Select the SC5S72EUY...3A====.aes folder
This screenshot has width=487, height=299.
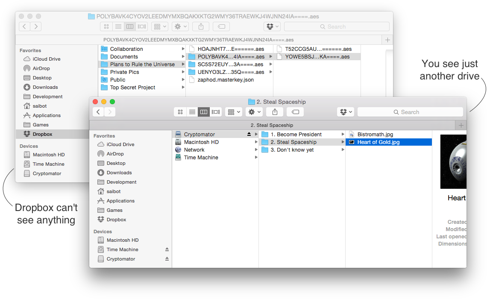(230, 64)
